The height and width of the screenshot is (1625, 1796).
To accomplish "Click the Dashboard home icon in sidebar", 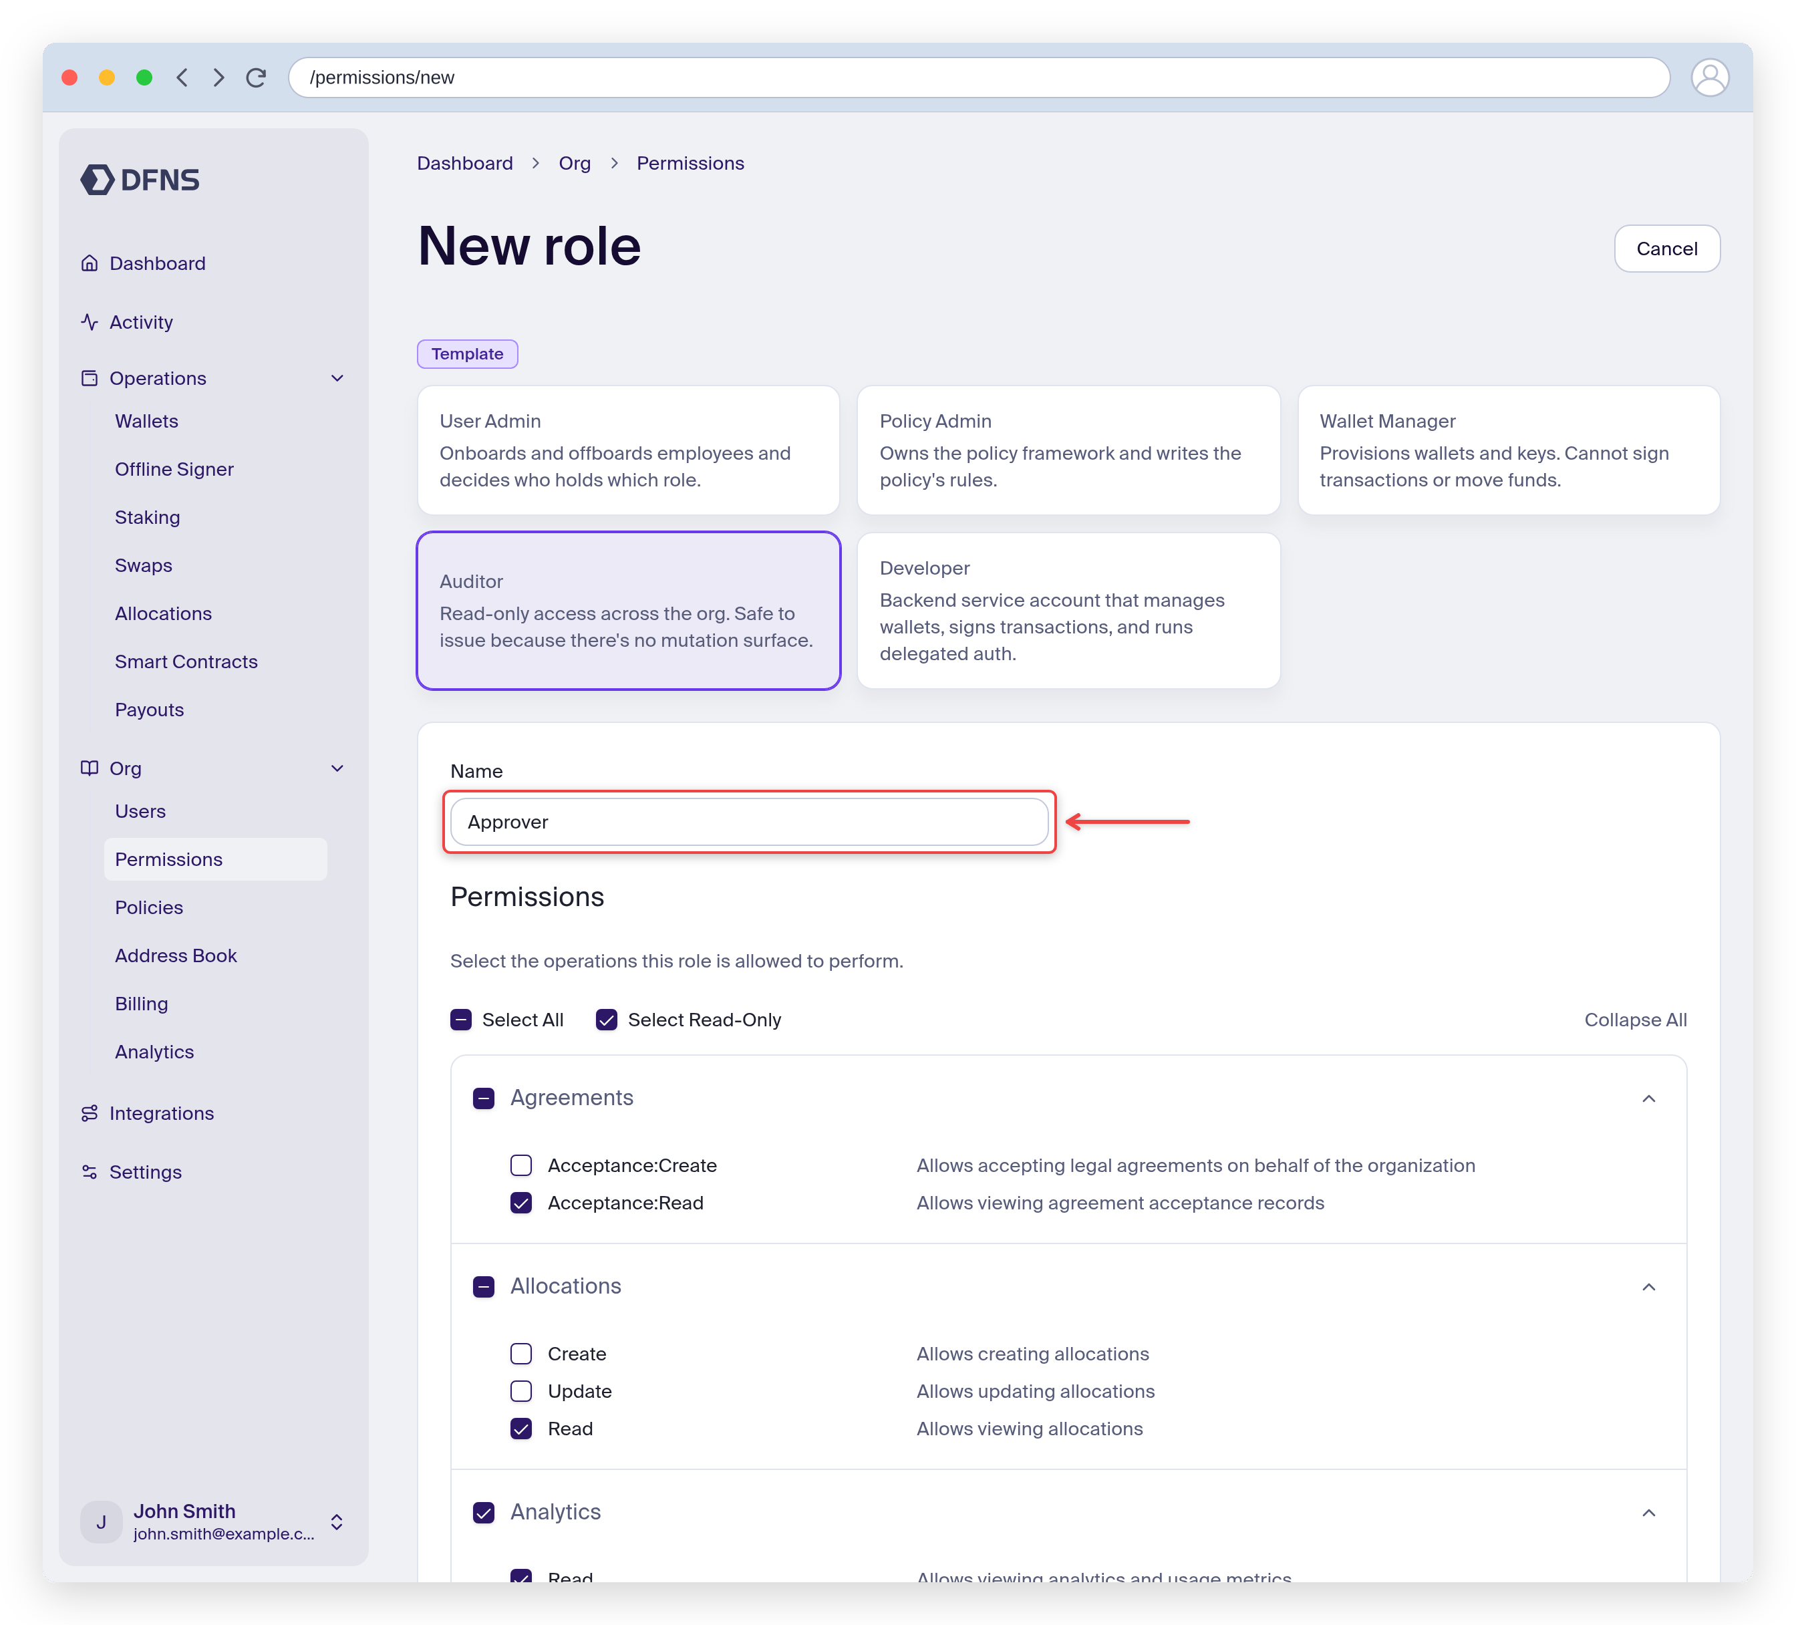I will point(89,263).
